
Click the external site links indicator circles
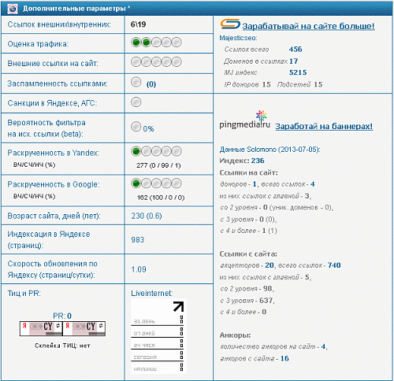[156, 62]
